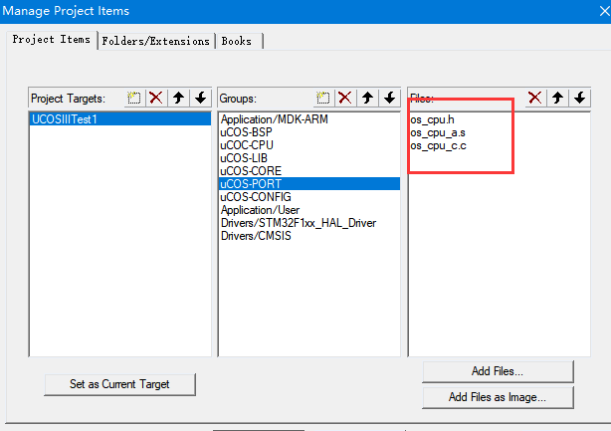Select the uCOC-CPU group
The width and height of the screenshot is (611, 431).
point(309,145)
